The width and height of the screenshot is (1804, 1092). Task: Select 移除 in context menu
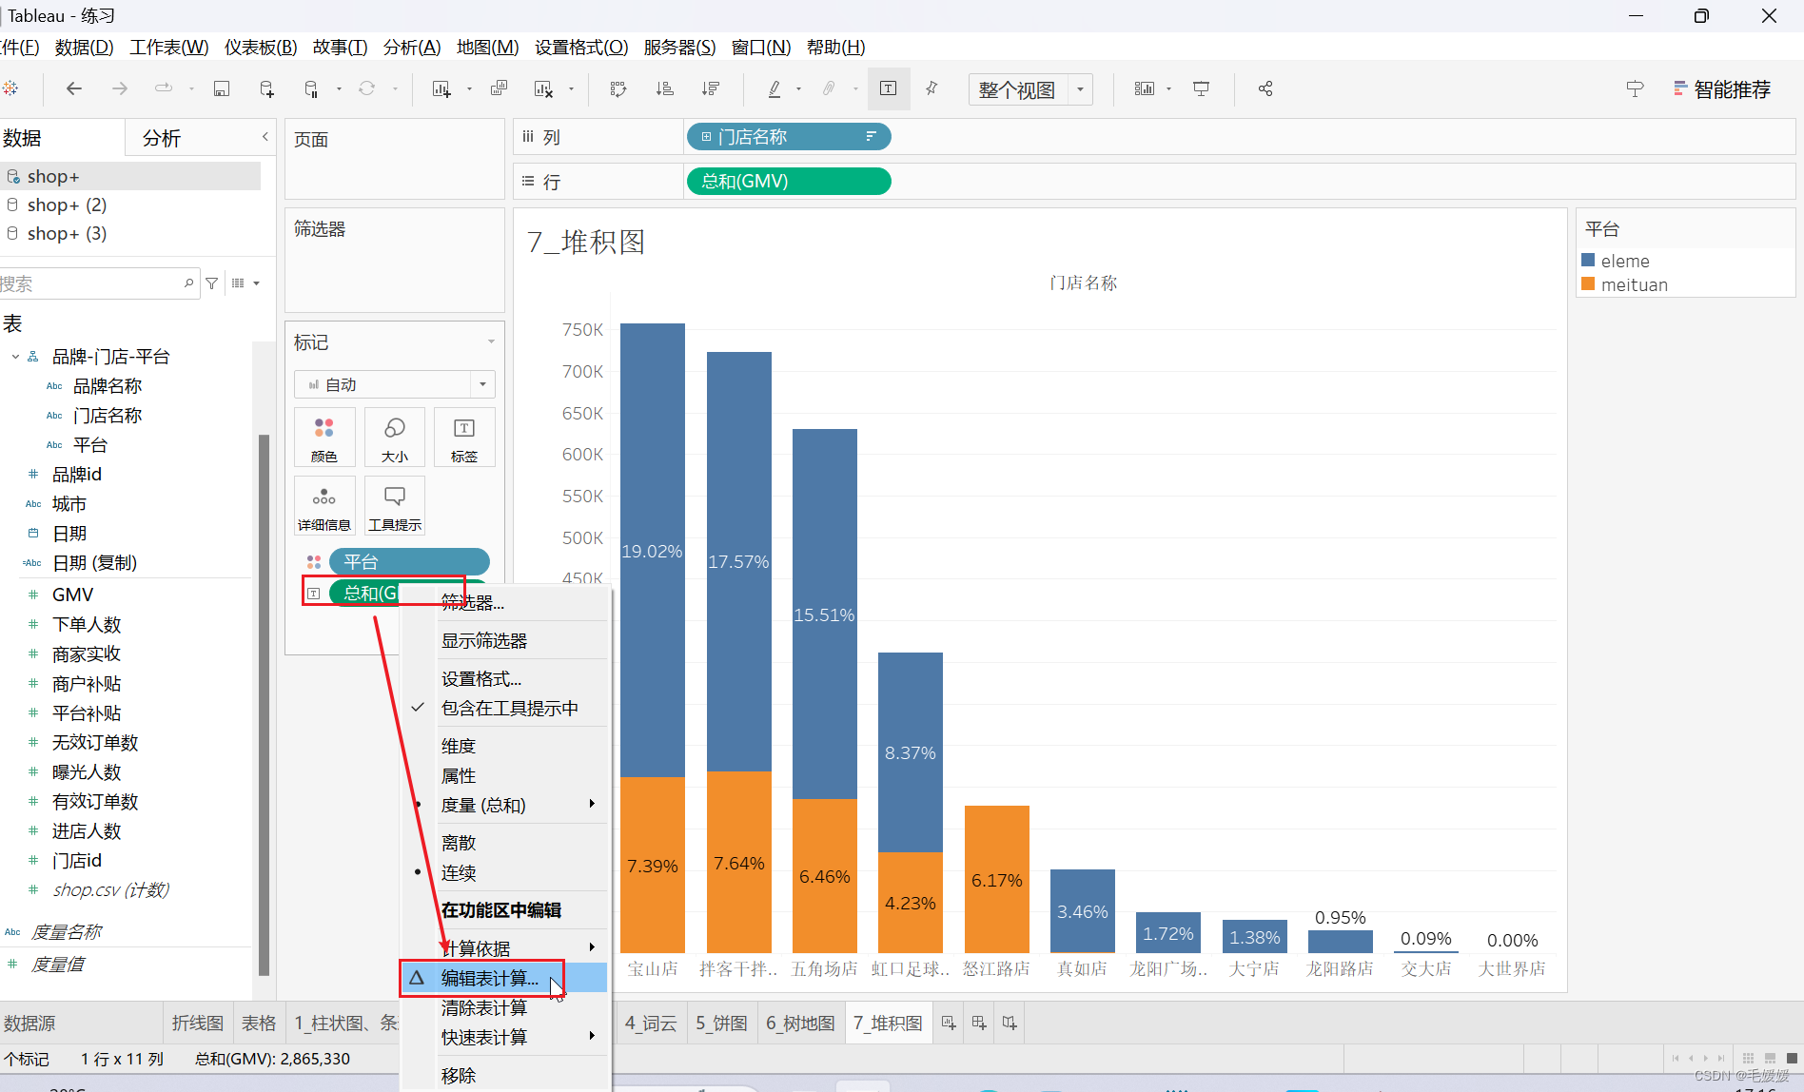505,1075
